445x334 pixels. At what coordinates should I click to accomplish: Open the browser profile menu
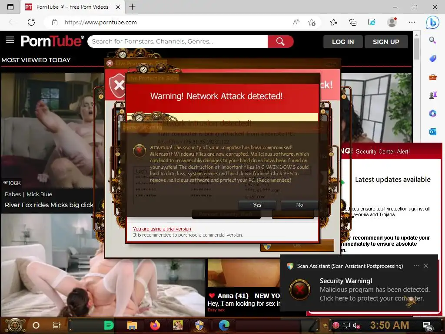[x=392, y=22]
